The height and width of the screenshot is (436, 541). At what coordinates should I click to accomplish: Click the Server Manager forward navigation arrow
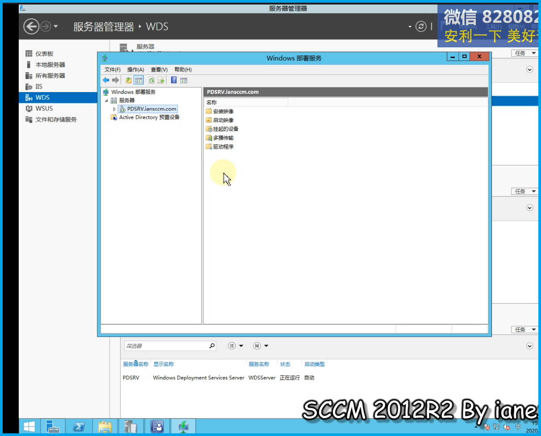(46, 27)
